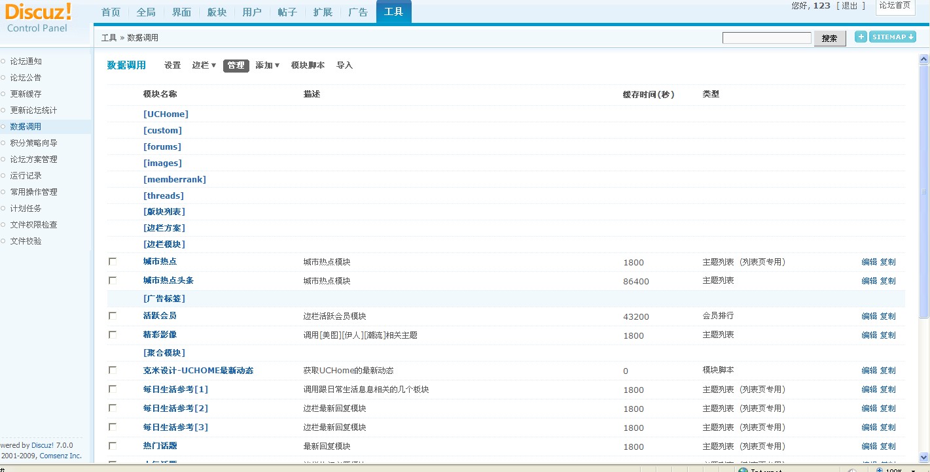Switch to the 全局 top tab

point(147,12)
